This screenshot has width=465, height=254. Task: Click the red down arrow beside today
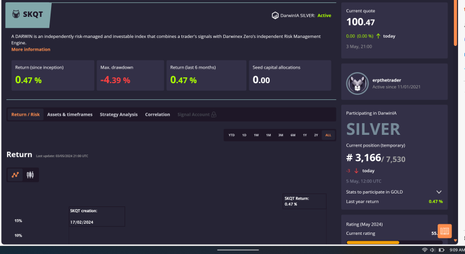tap(356, 171)
